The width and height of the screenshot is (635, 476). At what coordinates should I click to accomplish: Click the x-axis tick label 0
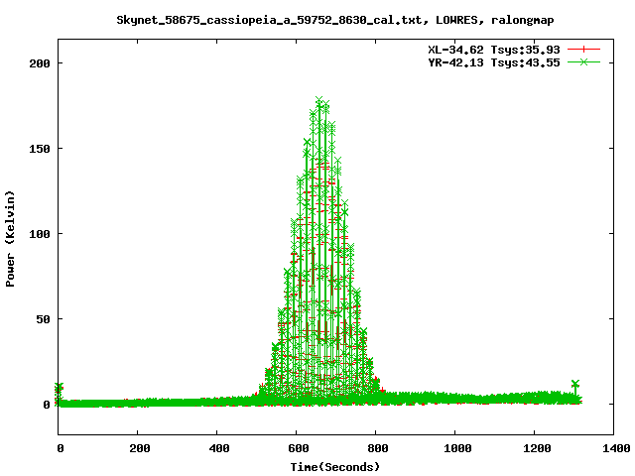[61, 448]
